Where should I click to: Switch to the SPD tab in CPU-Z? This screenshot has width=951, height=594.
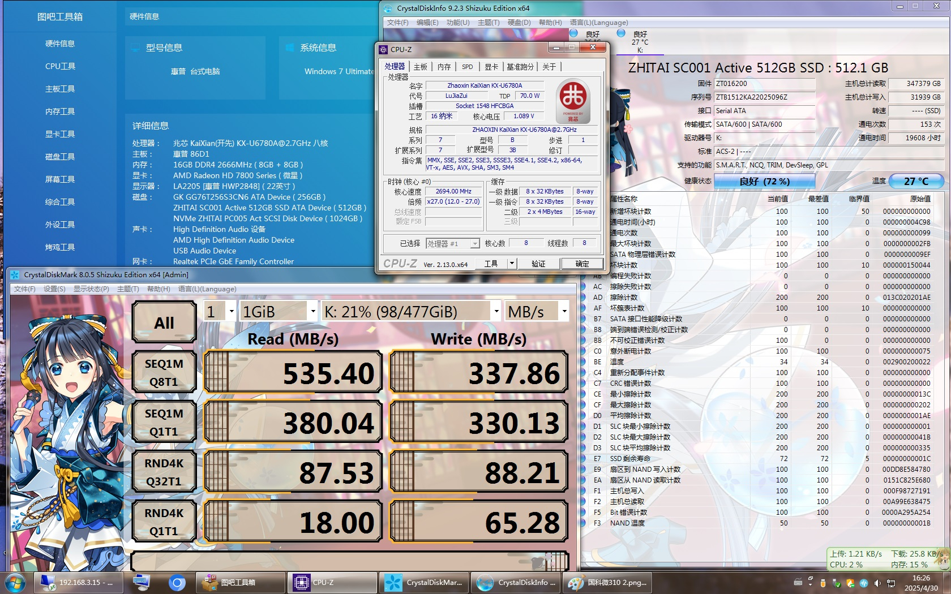[468, 67]
